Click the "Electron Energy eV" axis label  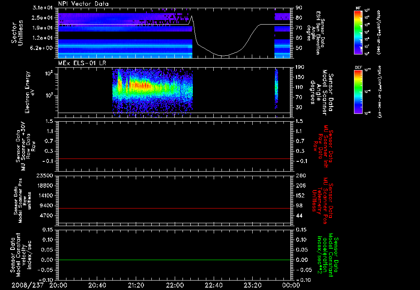point(29,92)
